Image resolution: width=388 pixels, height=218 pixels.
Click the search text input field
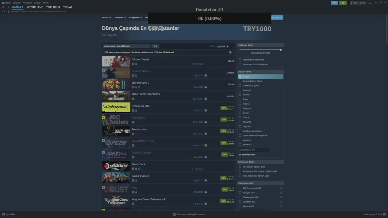(x=126, y=46)
